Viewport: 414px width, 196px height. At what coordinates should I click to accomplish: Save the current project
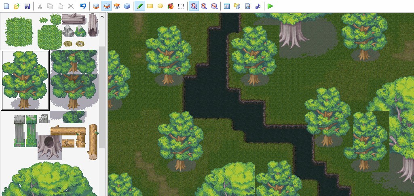coord(27,6)
